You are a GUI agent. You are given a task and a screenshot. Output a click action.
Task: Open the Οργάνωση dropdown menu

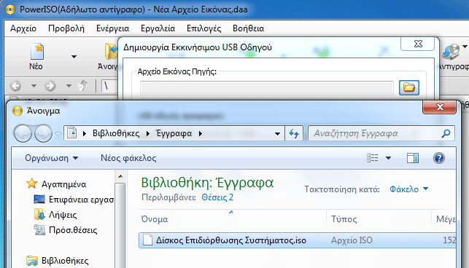click(52, 158)
